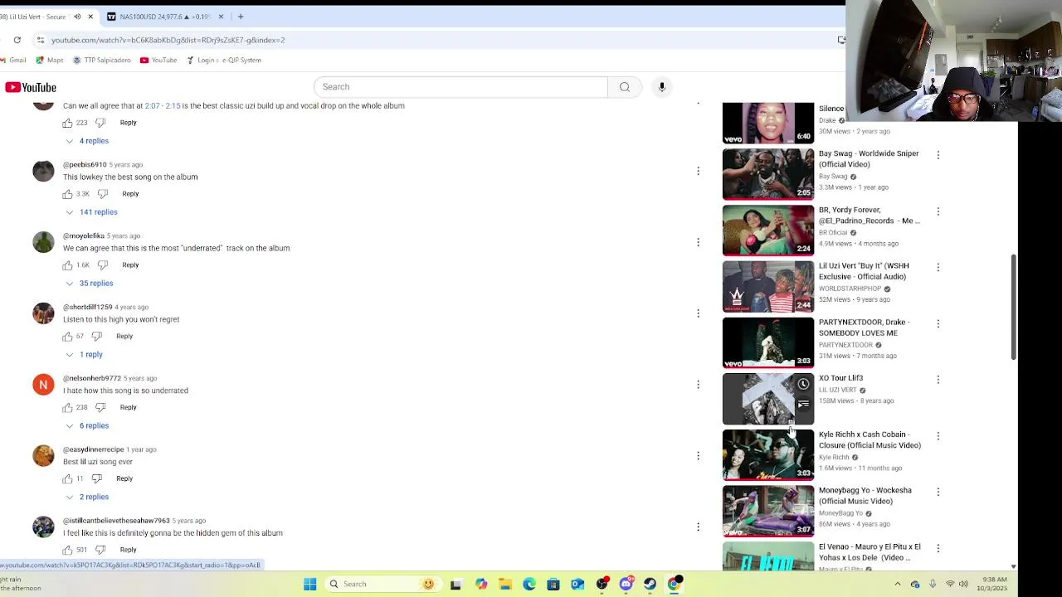This screenshot has height=597, width=1062.
Task: Click the search magnifier button on YouTube
Action: [625, 87]
